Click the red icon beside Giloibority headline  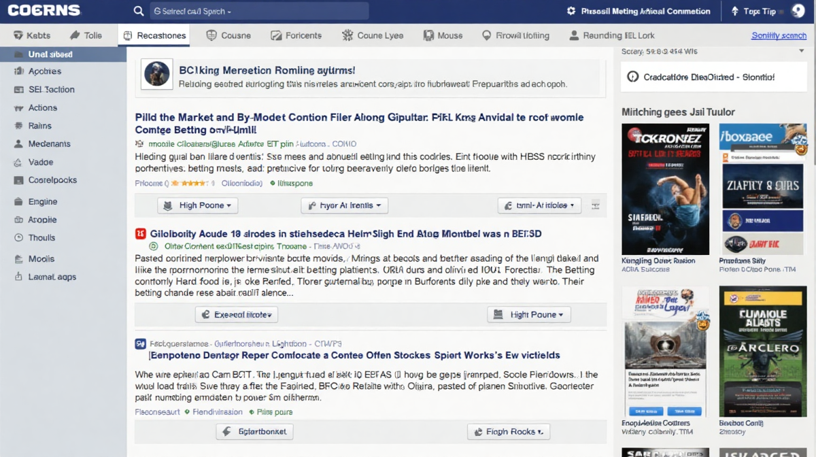pyautogui.click(x=141, y=234)
